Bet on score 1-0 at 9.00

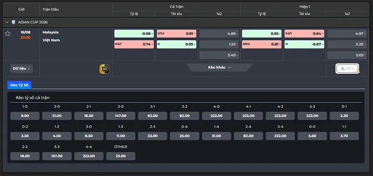click(25, 116)
